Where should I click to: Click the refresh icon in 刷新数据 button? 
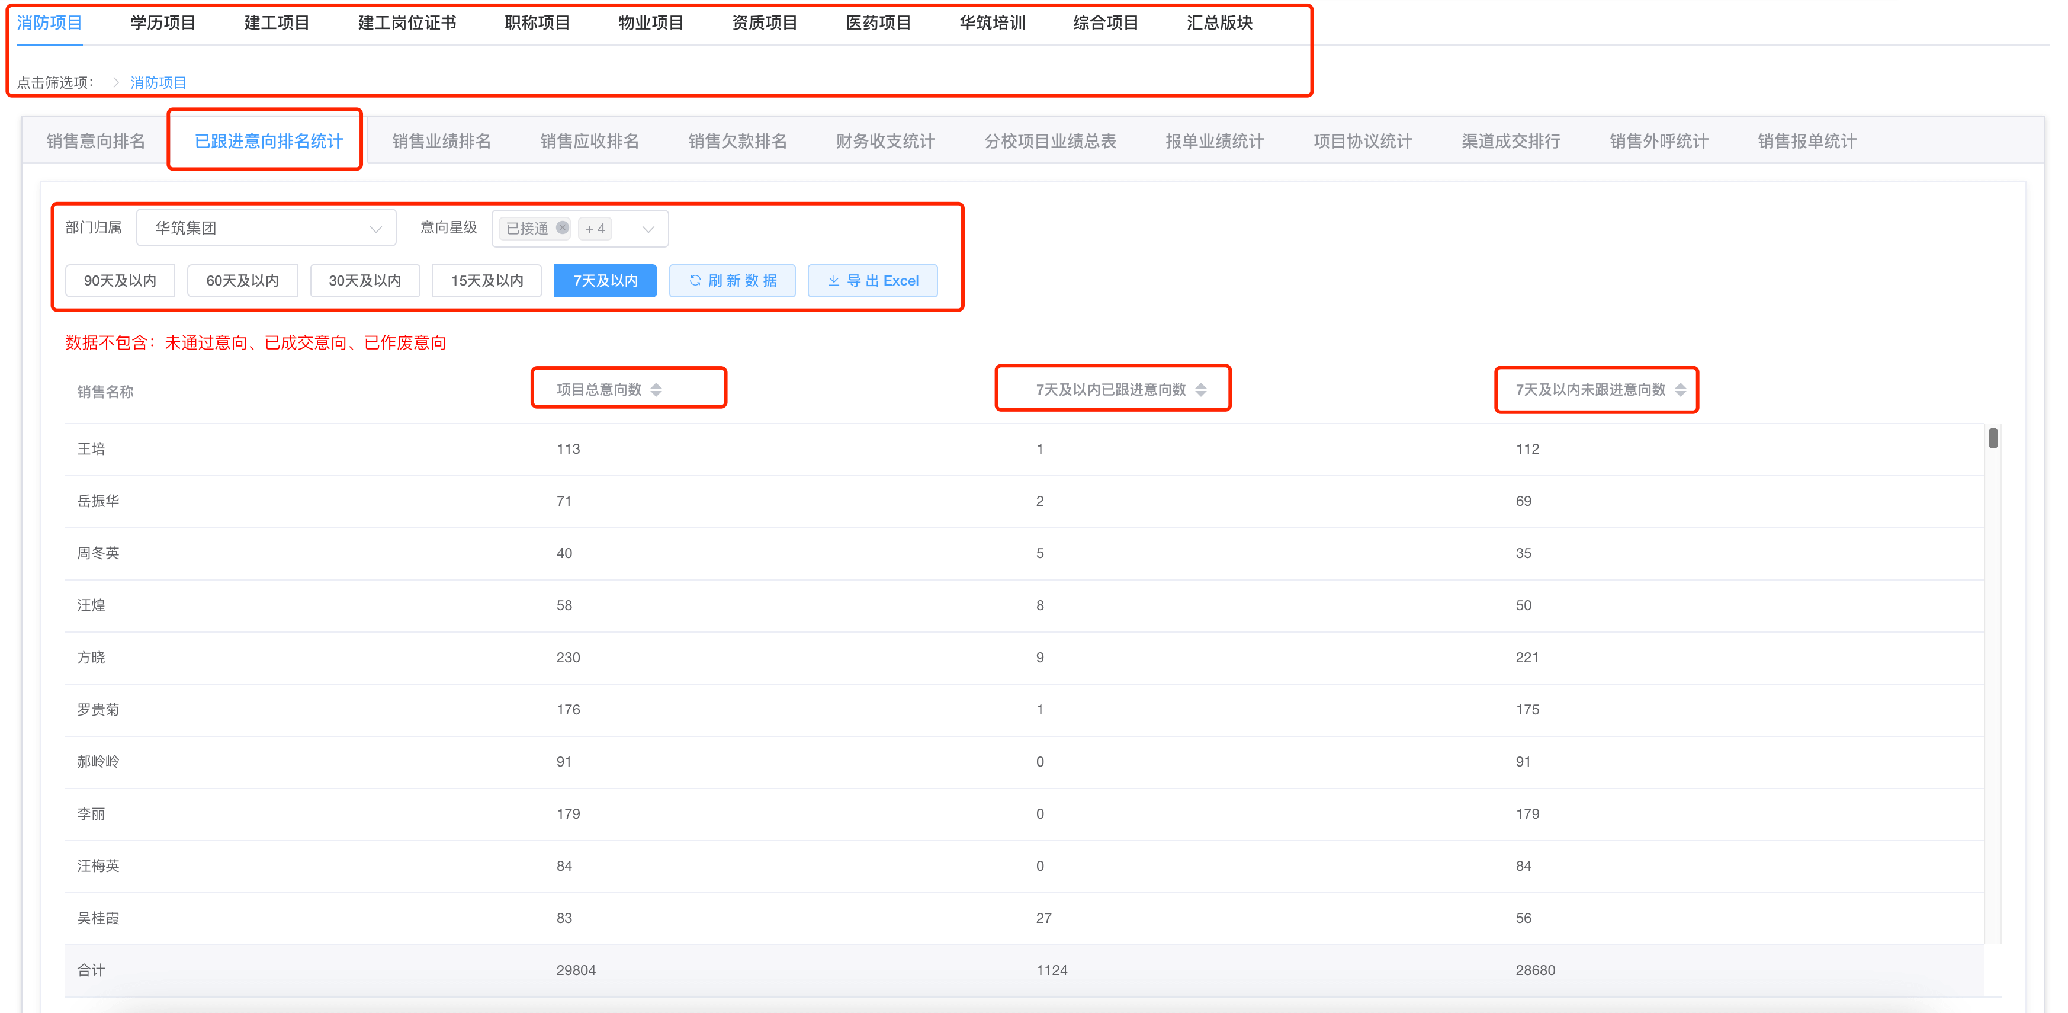(695, 280)
